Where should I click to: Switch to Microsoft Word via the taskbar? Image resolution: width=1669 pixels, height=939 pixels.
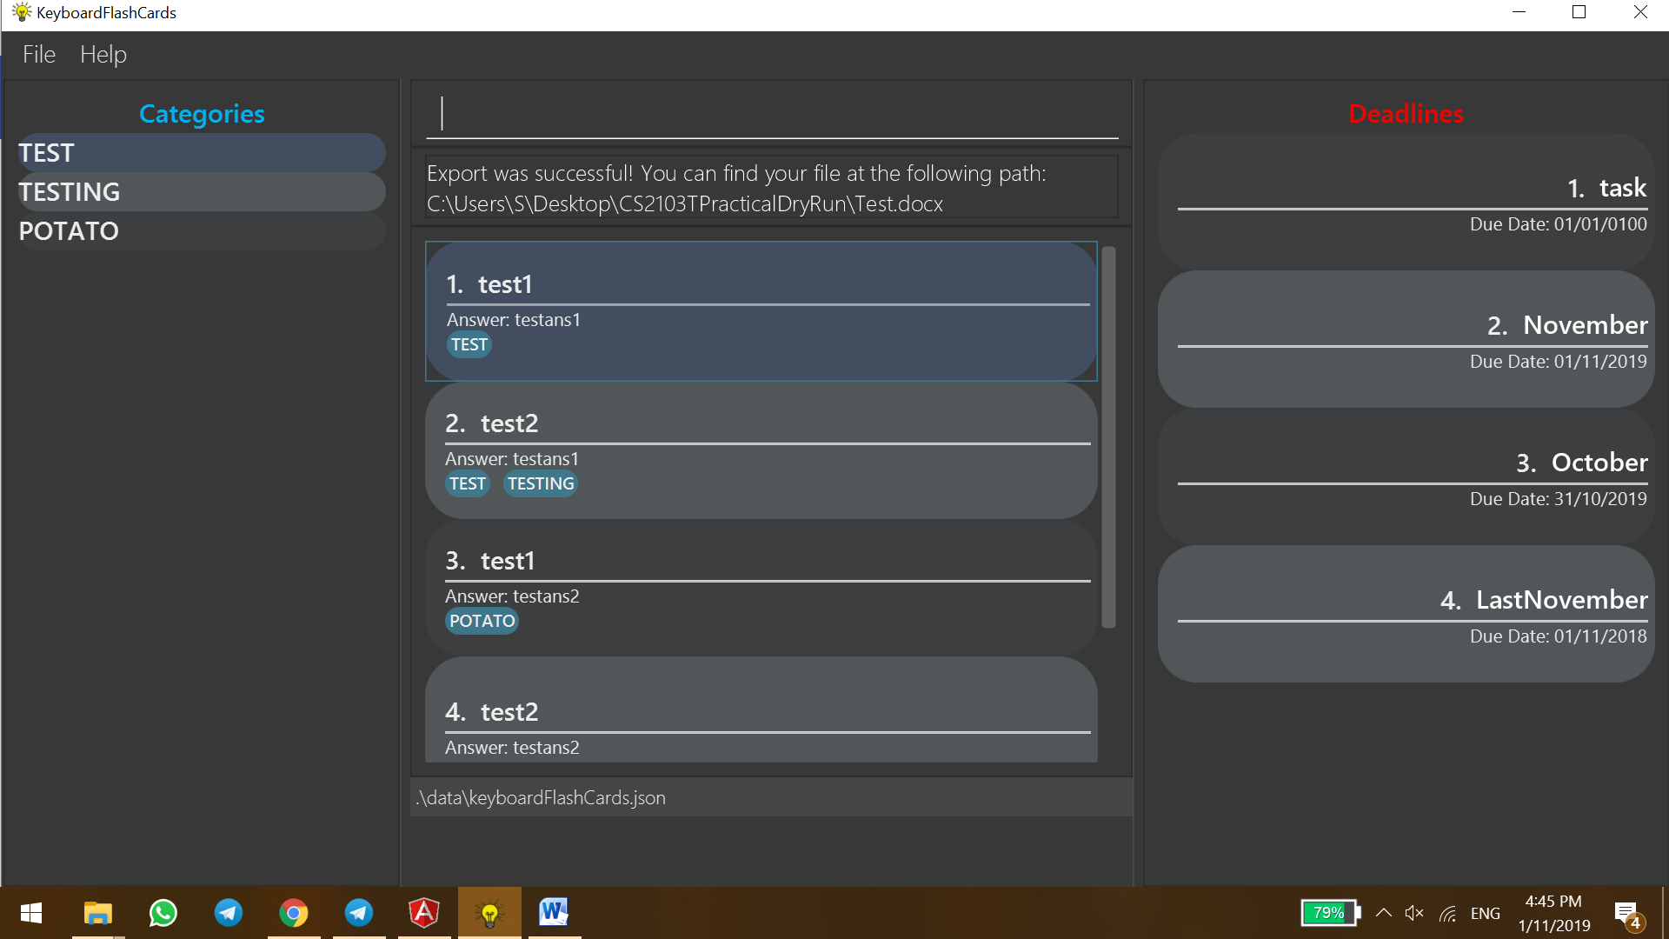pyautogui.click(x=554, y=913)
